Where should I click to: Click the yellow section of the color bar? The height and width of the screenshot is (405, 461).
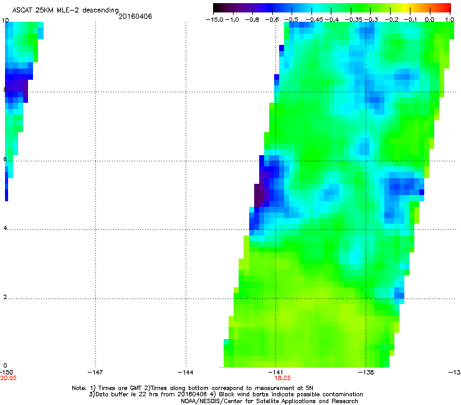[407, 7]
